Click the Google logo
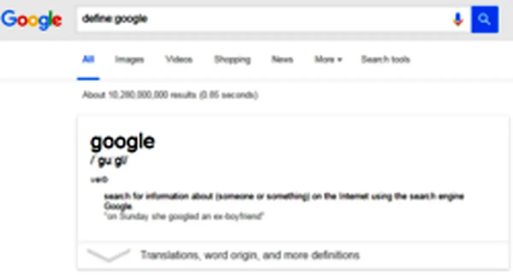This screenshot has height=275, width=513. (x=32, y=20)
